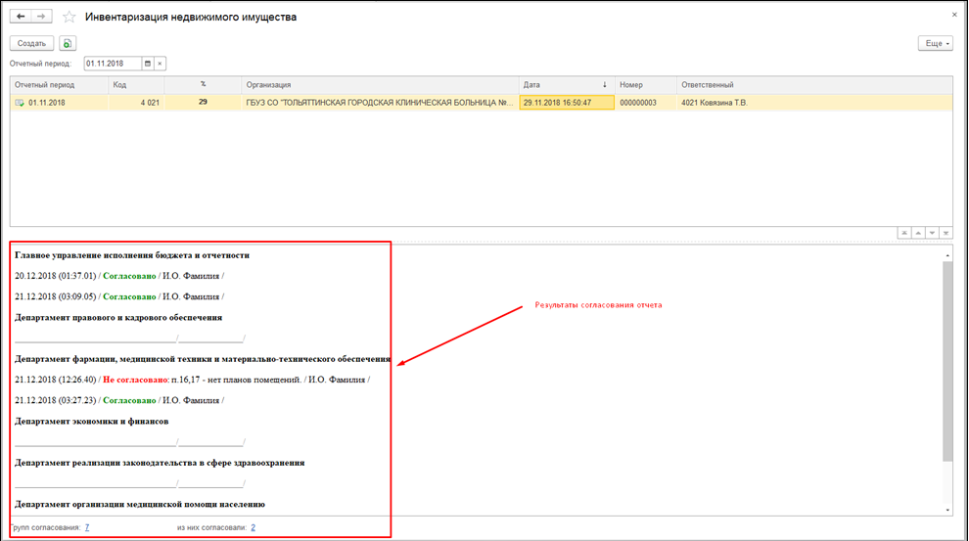The image size is (969, 541).
Task: Click the approval results panel scrollbar
Action: tap(947, 362)
